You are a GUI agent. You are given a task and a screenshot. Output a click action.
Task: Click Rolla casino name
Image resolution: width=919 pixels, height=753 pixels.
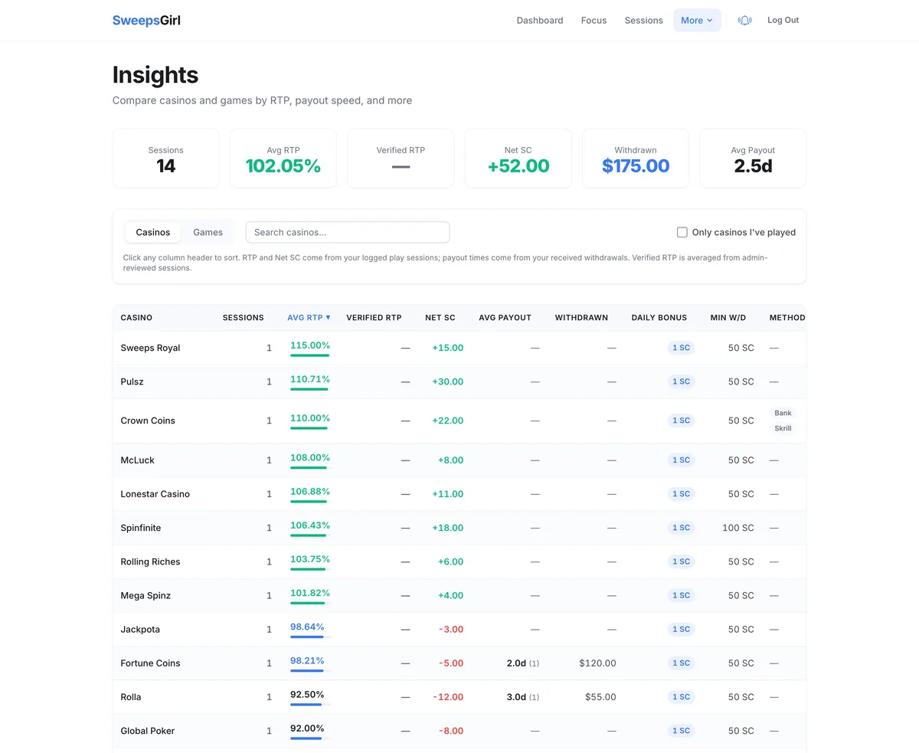(131, 697)
